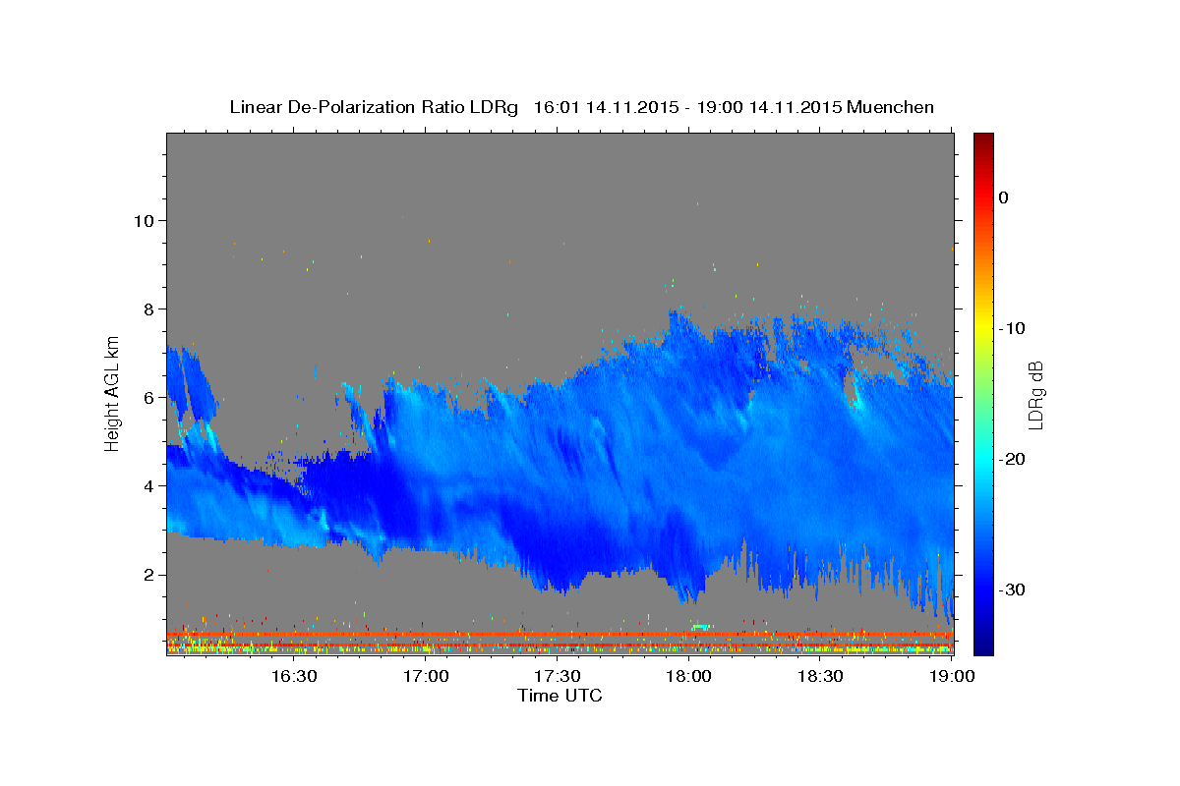Screen dimensions: 1180x786
Task: Click the orange horizontal band near ground level
Action: (560, 635)
